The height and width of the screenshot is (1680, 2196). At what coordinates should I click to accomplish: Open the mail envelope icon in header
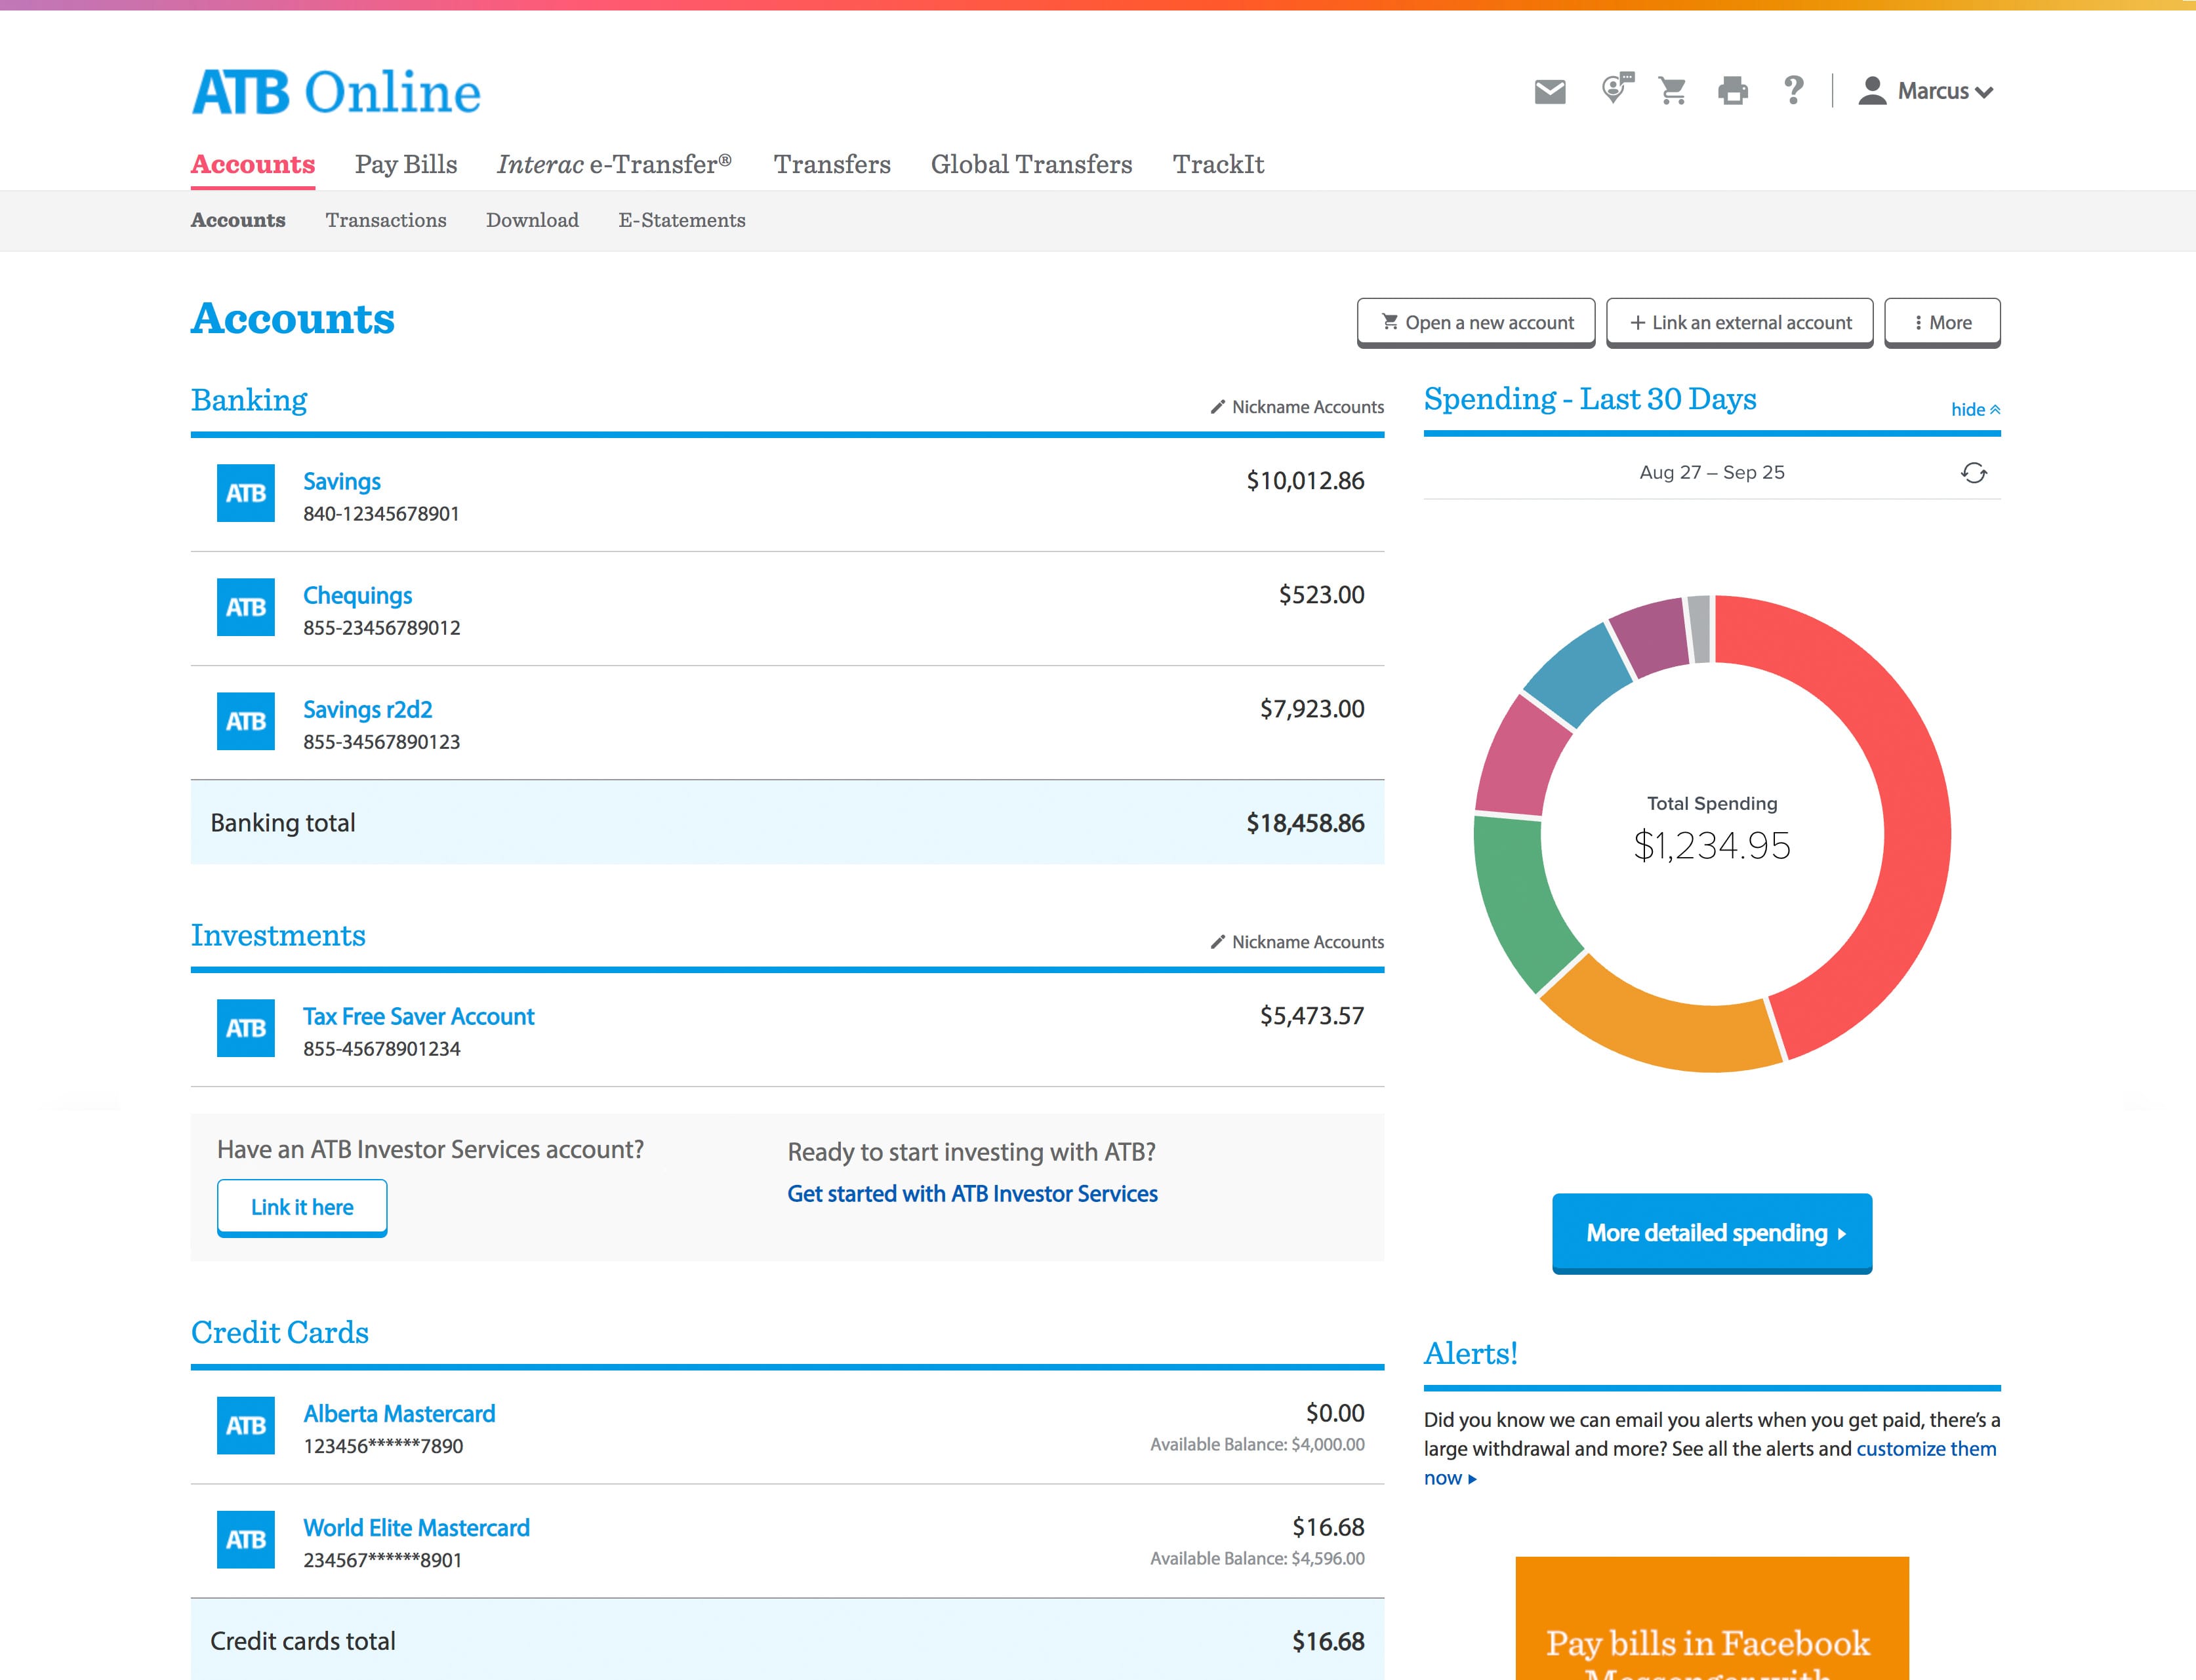pyautogui.click(x=1550, y=92)
